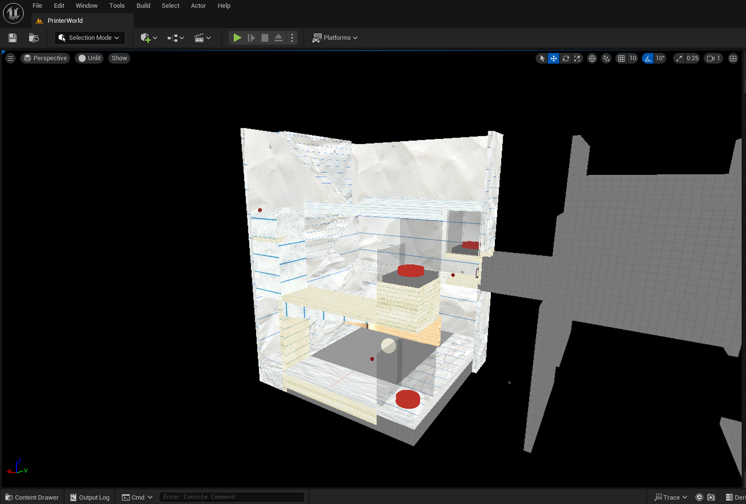Open the Cmd console type dropdown
The image size is (746, 504).
pyautogui.click(x=138, y=497)
